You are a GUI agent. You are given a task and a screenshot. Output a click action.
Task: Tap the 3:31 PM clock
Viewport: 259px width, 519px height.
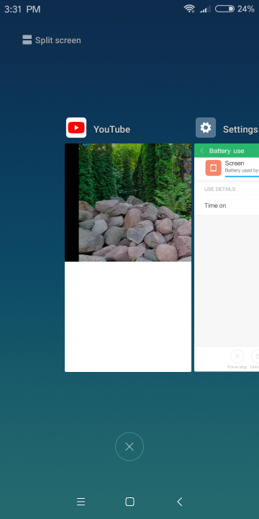point(22,9)
